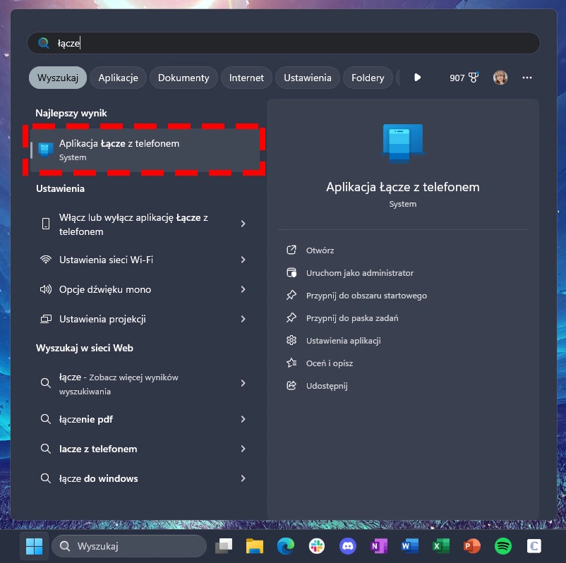Open Excel from the taskbar

point(441,546)
